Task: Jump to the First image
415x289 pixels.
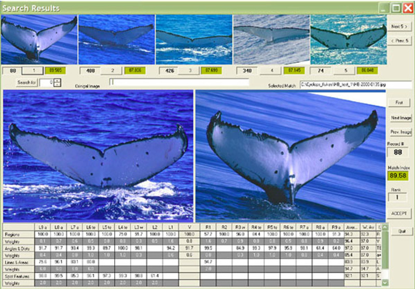Action: tap(399, 103)
